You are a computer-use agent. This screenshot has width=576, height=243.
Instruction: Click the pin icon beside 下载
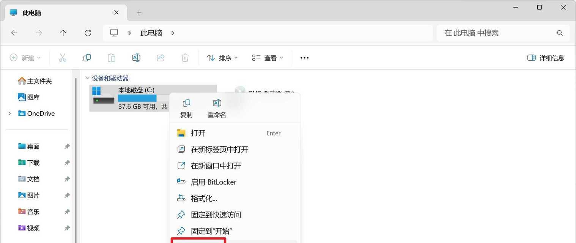pyautogui.click(x=67, y=163)
